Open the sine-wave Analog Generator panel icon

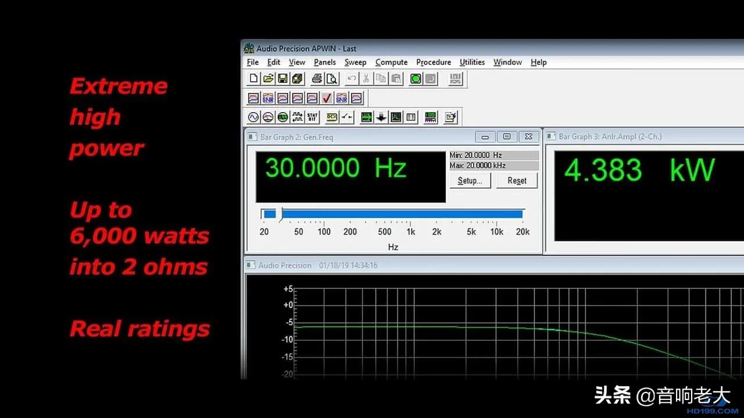coord(253,117)
